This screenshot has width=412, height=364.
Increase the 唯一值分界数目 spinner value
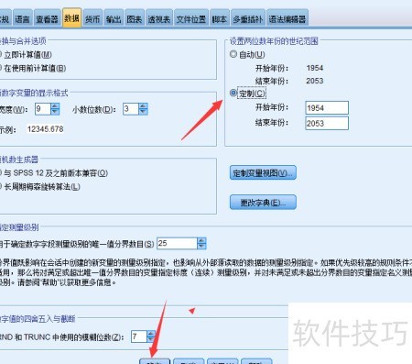pyautogui.click(x=201, y=240)
